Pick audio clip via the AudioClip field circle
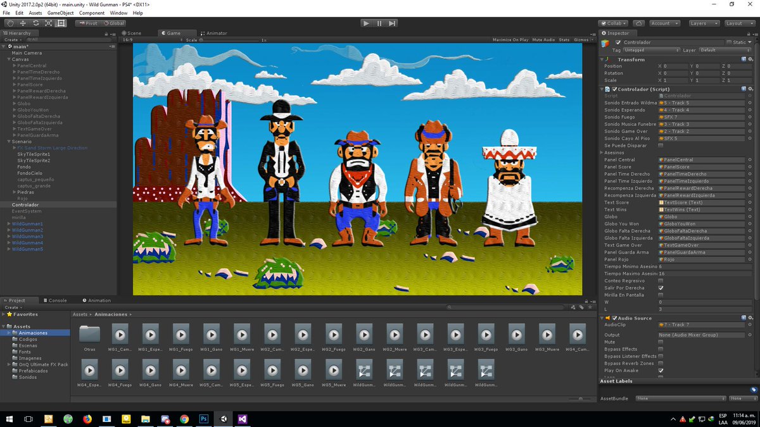 pos(750,325)
